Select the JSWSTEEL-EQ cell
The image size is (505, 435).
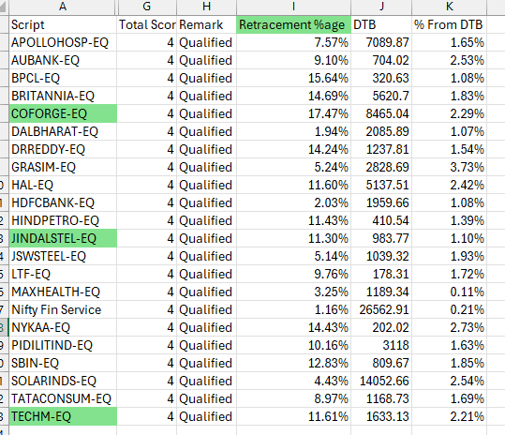pyautogui.click(x=63, y=257)
